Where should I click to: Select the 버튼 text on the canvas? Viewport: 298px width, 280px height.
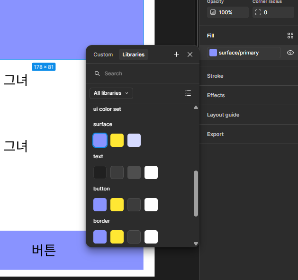(44, 250)
